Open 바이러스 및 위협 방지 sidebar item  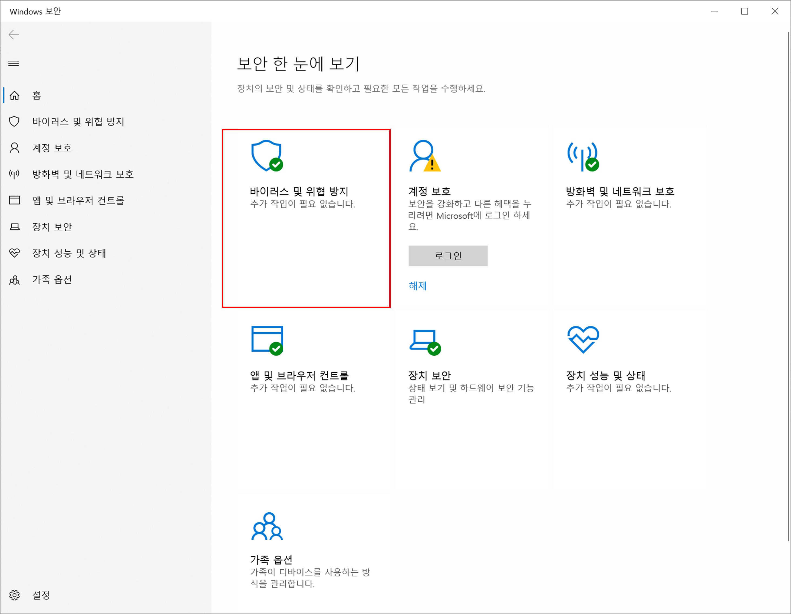point(106,122)
